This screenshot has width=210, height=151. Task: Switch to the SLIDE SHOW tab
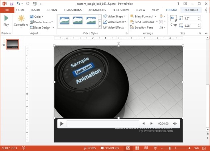(x=121, y=10)
